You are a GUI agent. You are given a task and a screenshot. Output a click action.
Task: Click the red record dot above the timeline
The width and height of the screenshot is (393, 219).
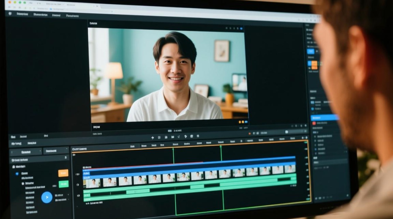click(249, 133)
